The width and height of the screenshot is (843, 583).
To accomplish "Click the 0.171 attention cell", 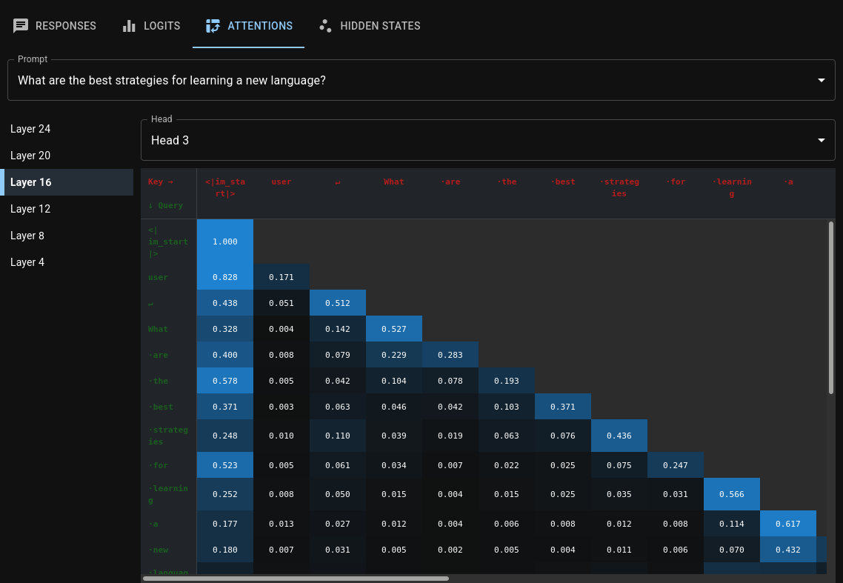I will [281, 277].
